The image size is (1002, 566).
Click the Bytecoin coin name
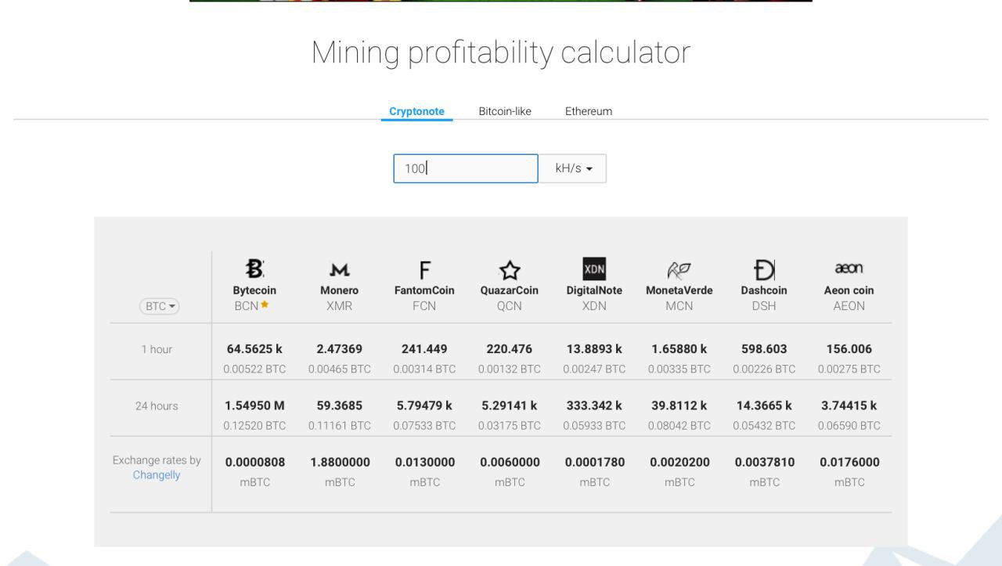pyautogui.click(x=255, y=290)
